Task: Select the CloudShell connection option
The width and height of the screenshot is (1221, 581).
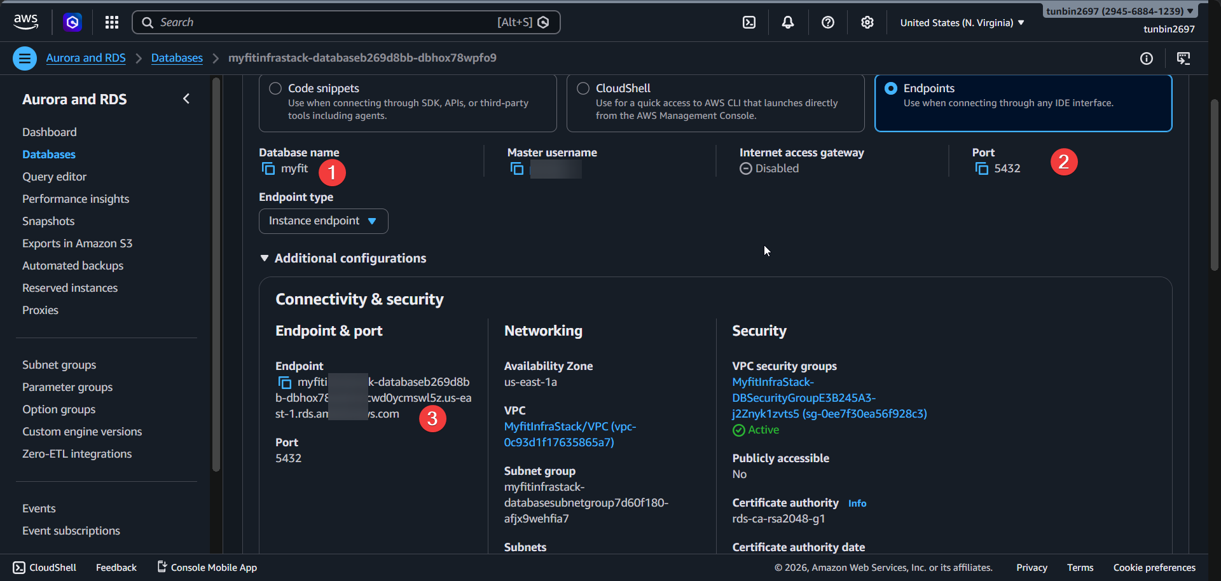Action: 582,88
